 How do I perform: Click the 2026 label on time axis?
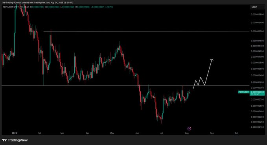14,133
